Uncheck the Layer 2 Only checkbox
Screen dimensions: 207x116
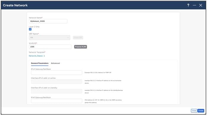click(x=30, y=29)
